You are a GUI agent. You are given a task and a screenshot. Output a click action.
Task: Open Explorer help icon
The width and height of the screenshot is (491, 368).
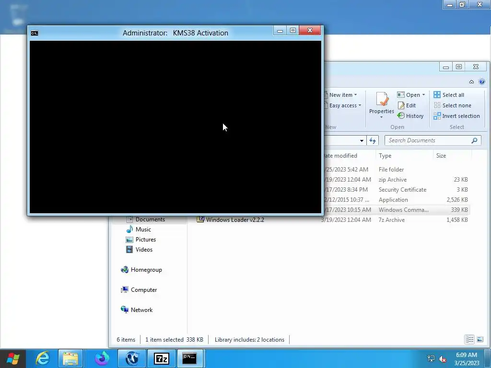click(x=482, y=81)
